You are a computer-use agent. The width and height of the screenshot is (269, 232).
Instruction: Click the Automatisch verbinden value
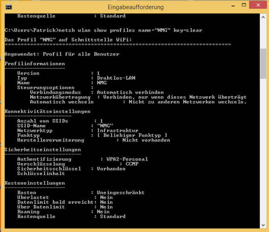[130, 92]
